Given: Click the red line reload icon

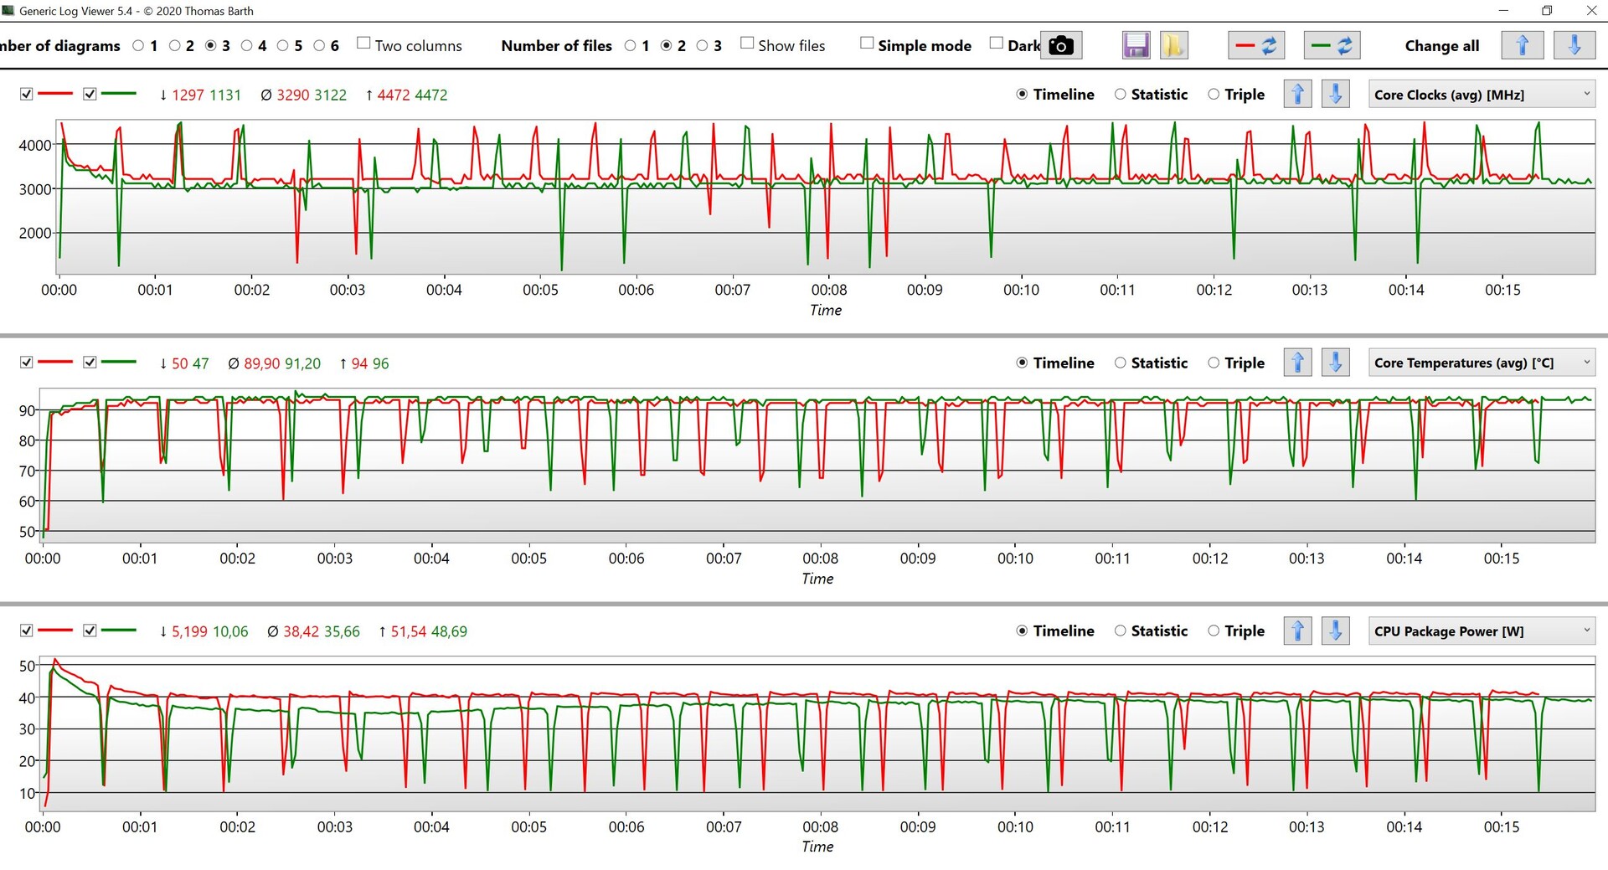Looking at the screenshot, I should tap(1255, 46).
